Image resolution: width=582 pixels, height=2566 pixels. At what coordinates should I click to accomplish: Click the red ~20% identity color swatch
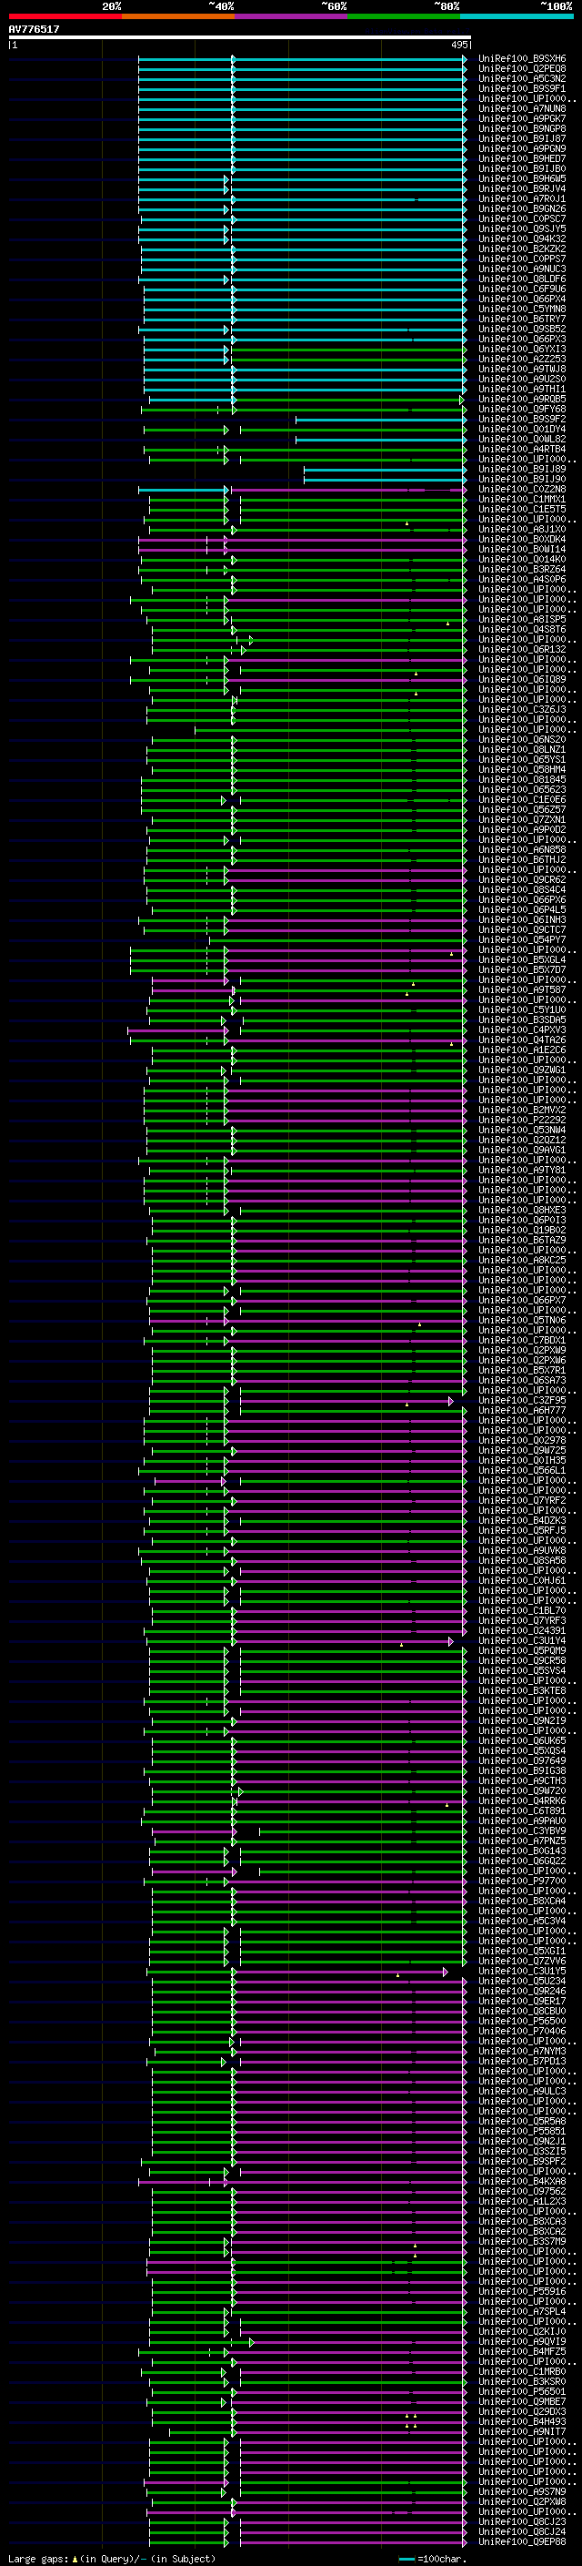pos(65,16)
